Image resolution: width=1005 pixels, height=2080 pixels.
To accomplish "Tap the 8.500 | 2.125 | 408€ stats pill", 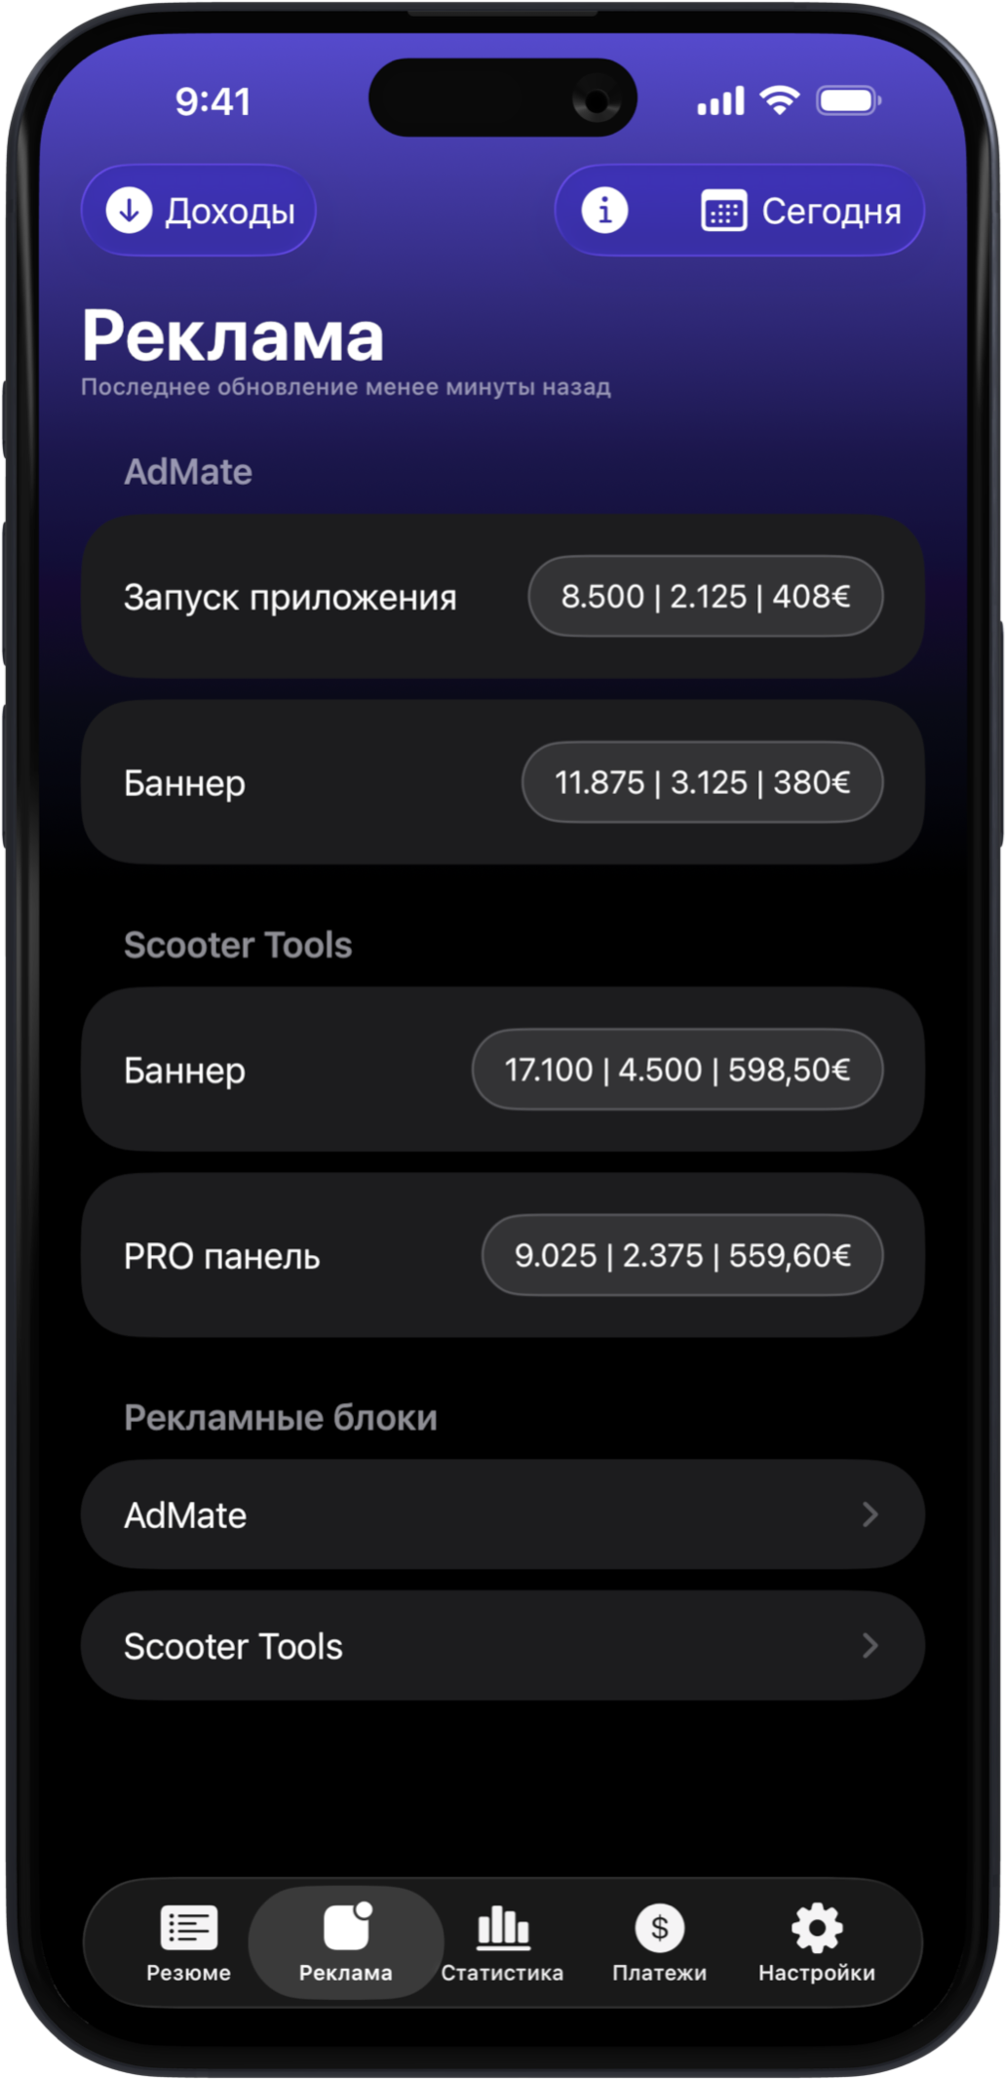I will [705, 596].
